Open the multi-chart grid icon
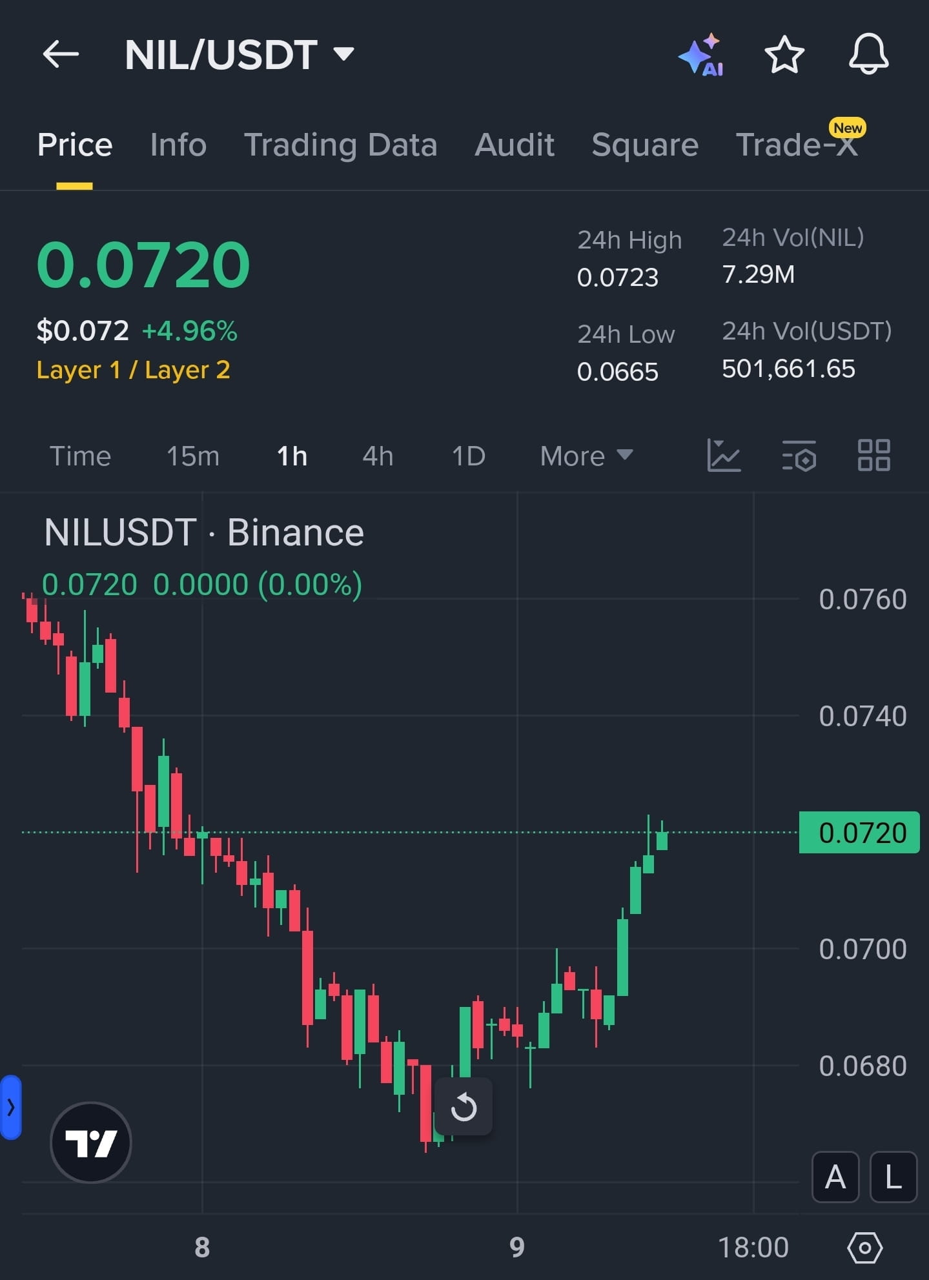Viewport: 929px width, 1280px height. [874, 455]
